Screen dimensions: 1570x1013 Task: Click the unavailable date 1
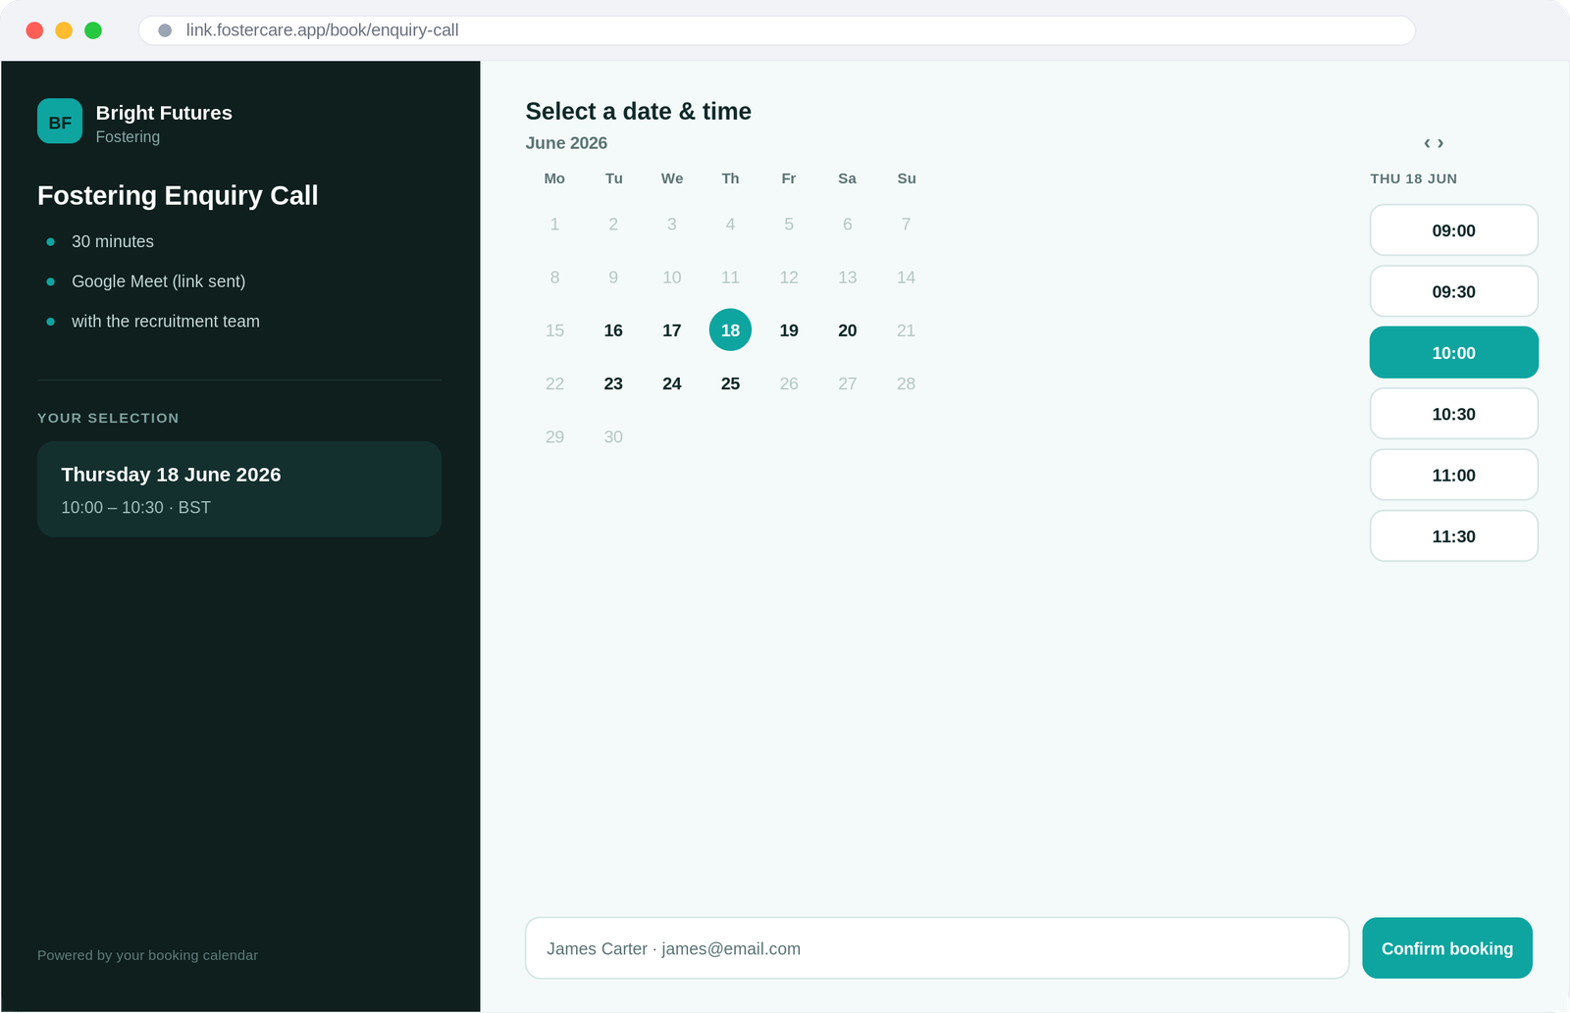pyautogui.click(x=554, y=225)
